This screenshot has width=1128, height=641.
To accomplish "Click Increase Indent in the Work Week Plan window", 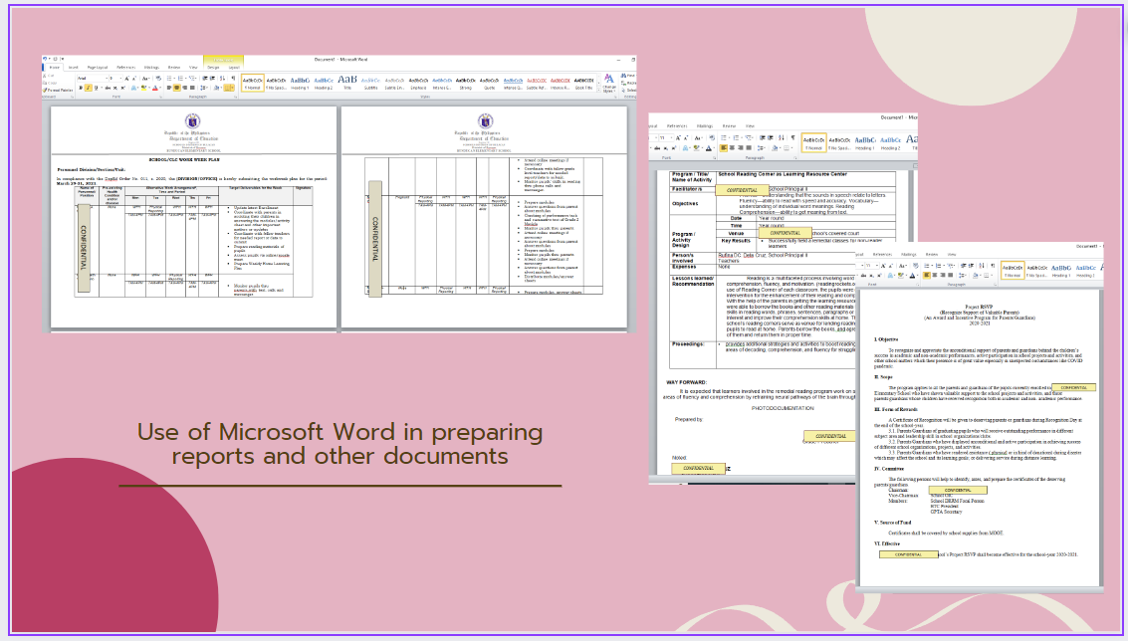I will [x=213, y=78].
